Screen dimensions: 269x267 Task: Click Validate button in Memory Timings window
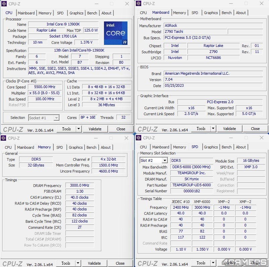pyautogui.click(x=94, y=263)
